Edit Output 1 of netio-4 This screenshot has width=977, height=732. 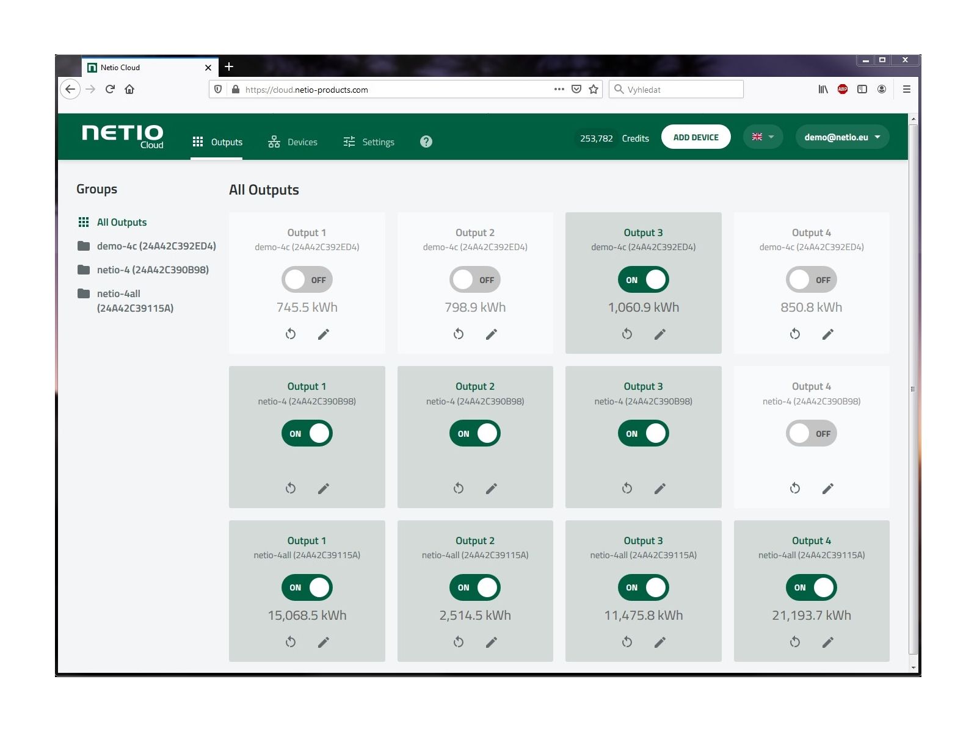(x=324, y=488)
